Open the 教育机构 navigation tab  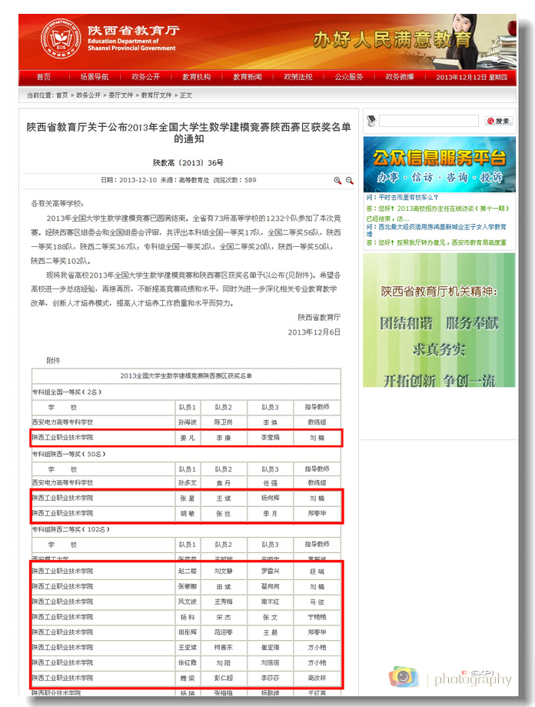pyautogui.click(x=196, y=77)
